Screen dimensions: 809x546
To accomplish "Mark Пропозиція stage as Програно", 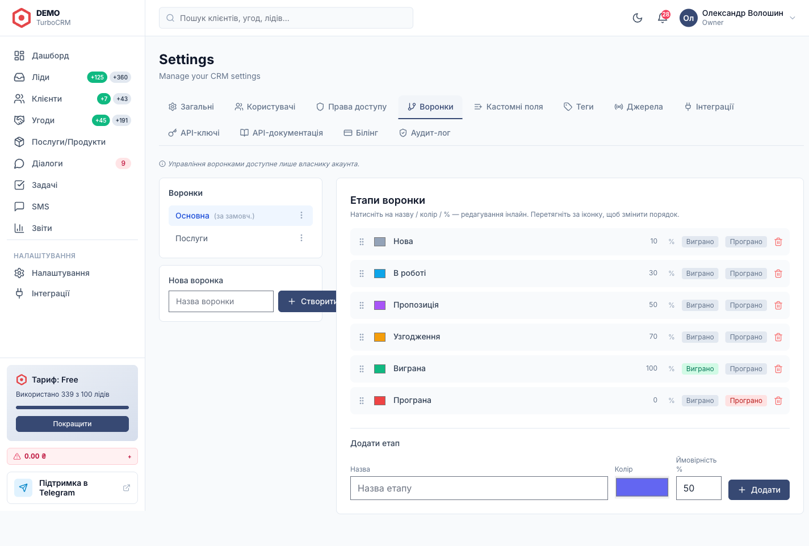I will tap(746, 305).
